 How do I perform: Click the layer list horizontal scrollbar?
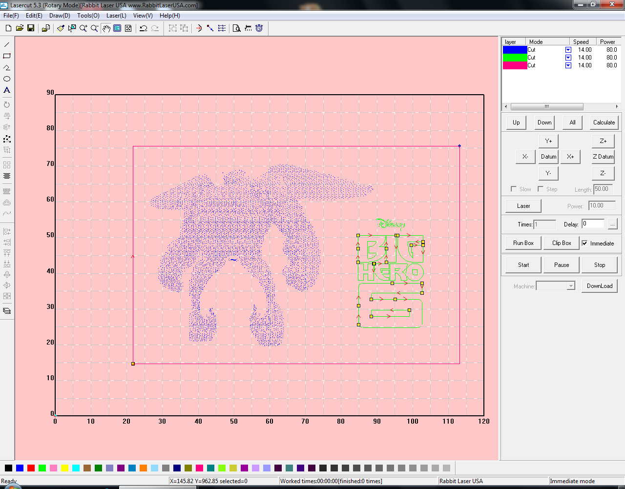coord(562,106)
